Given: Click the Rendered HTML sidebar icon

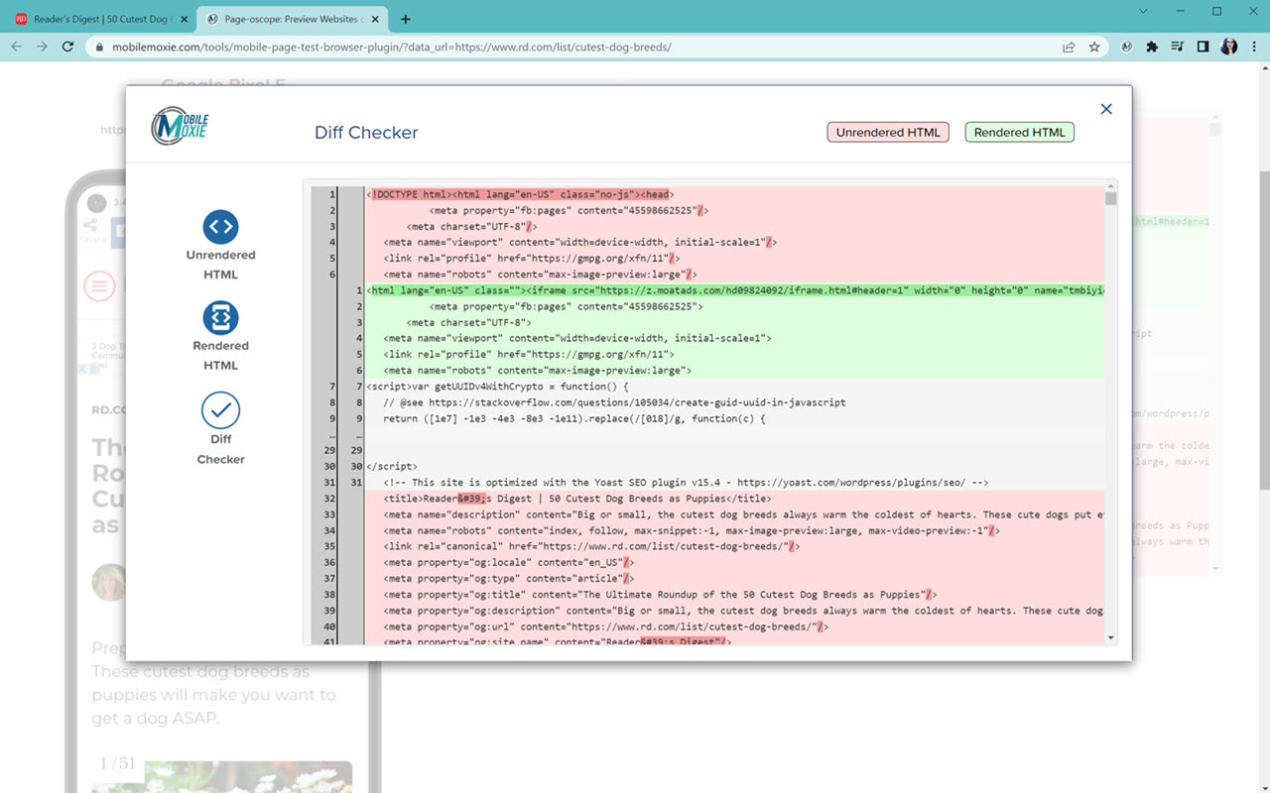Looking at the screenshot, I should coord(220,318).
